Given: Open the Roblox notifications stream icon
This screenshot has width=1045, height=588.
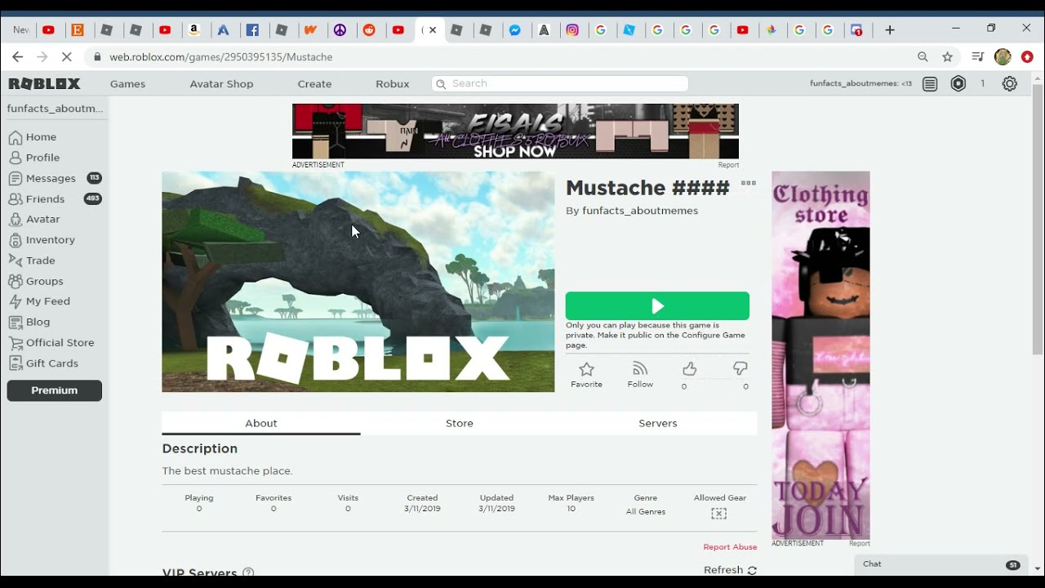Looking at the screenshot, I should 930,83.
